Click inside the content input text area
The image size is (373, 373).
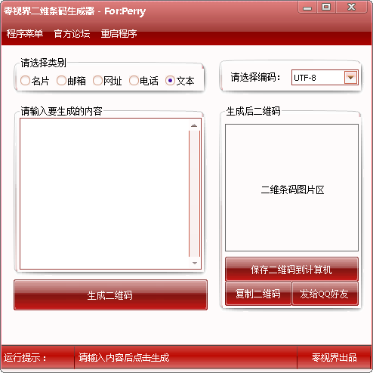point(104,194)
